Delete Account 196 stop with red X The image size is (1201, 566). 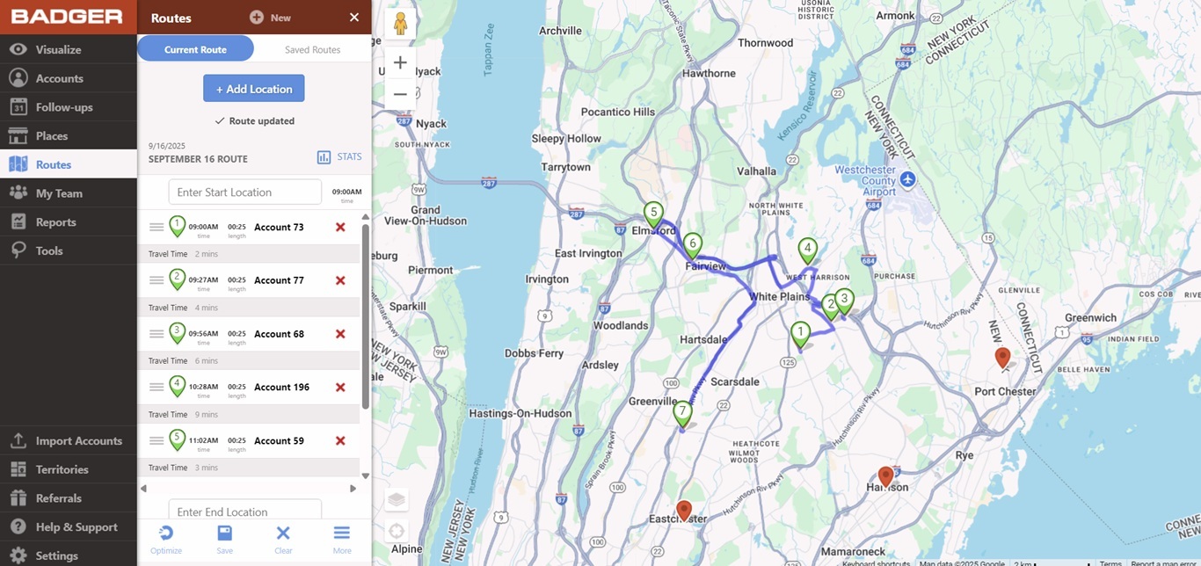(x=340, y=387)
